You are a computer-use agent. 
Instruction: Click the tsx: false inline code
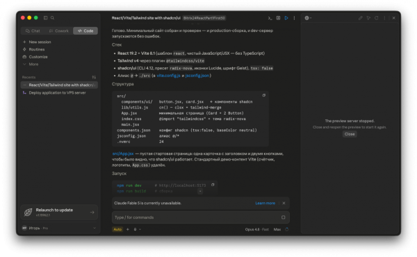262,68
